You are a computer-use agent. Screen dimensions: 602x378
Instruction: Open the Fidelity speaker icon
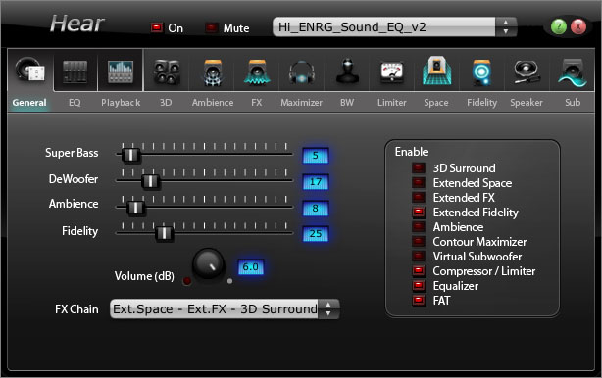point(481,71)
